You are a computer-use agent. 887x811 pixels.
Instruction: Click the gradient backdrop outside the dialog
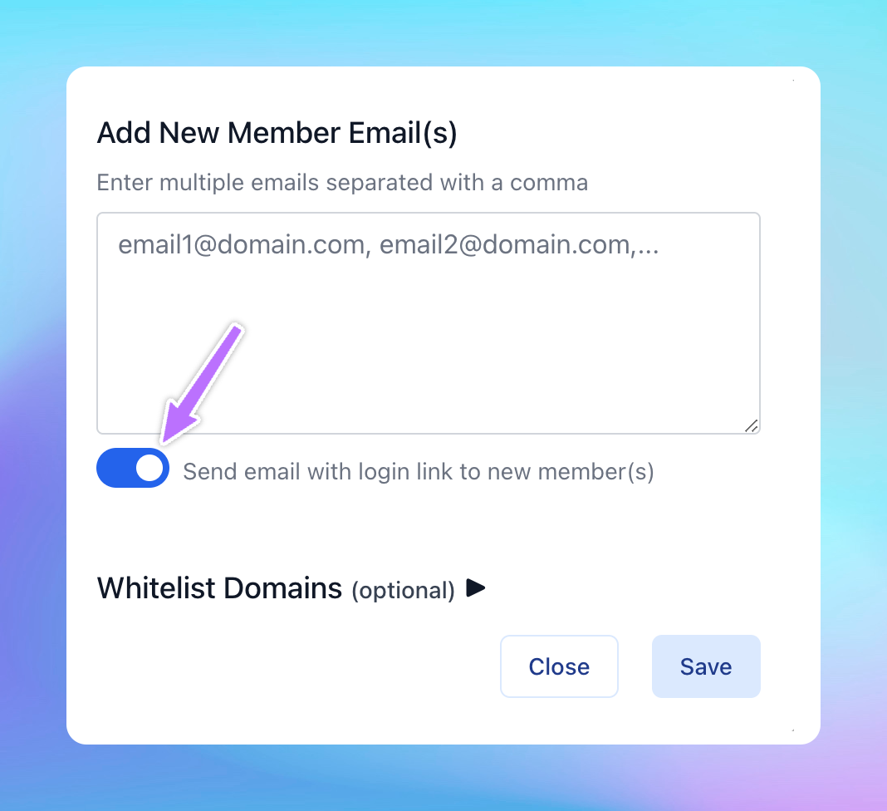(34, 396)
